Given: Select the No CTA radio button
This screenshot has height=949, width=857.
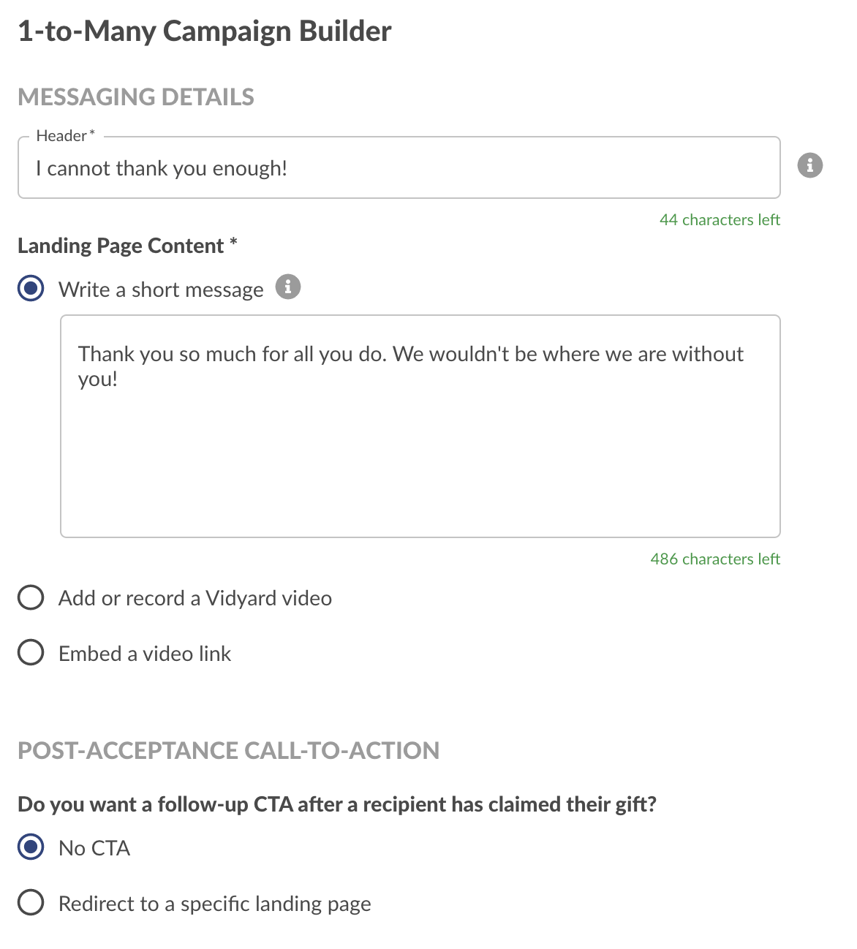Looking at the screenshot, I should click(x=31, y=847).
